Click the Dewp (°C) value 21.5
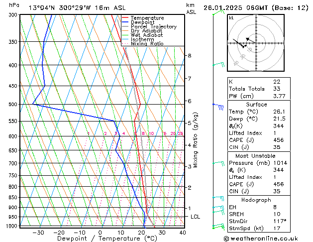The height and width of the screenshot is (242, 313). (279, 119)
